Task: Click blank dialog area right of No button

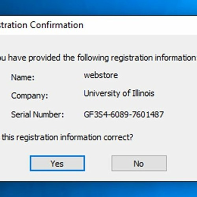Action: point(182,164)
